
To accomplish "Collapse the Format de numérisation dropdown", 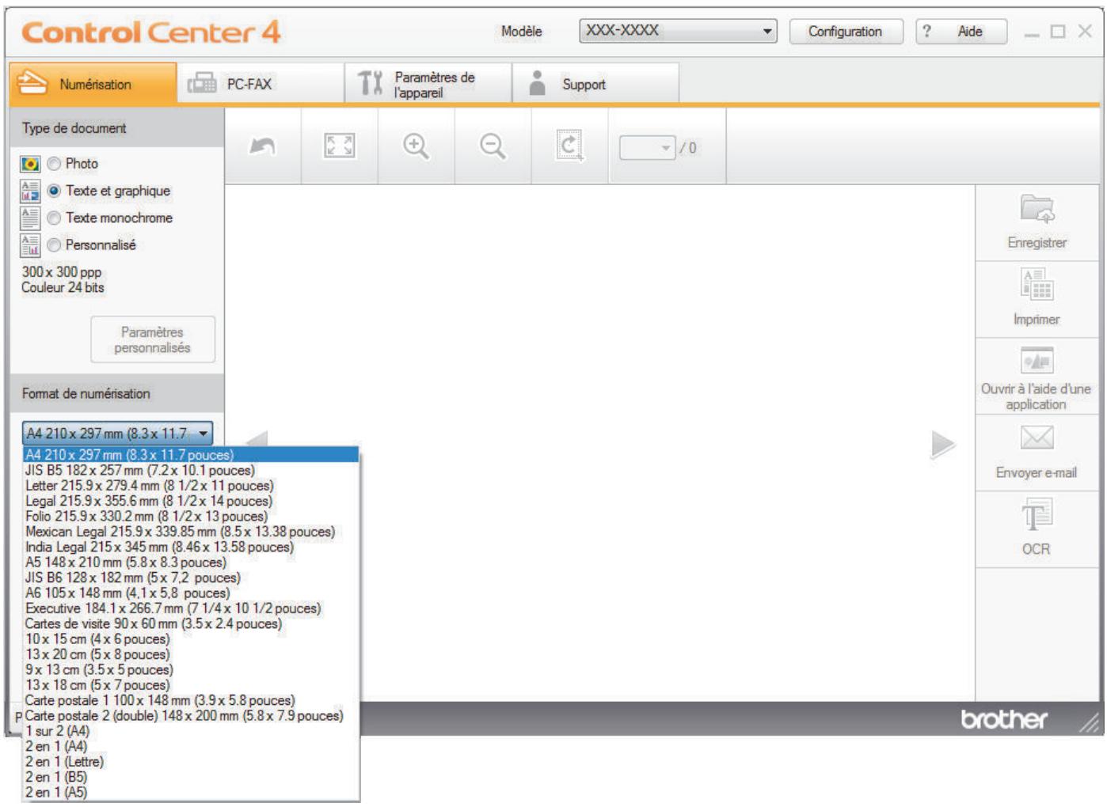I will 117,434.
